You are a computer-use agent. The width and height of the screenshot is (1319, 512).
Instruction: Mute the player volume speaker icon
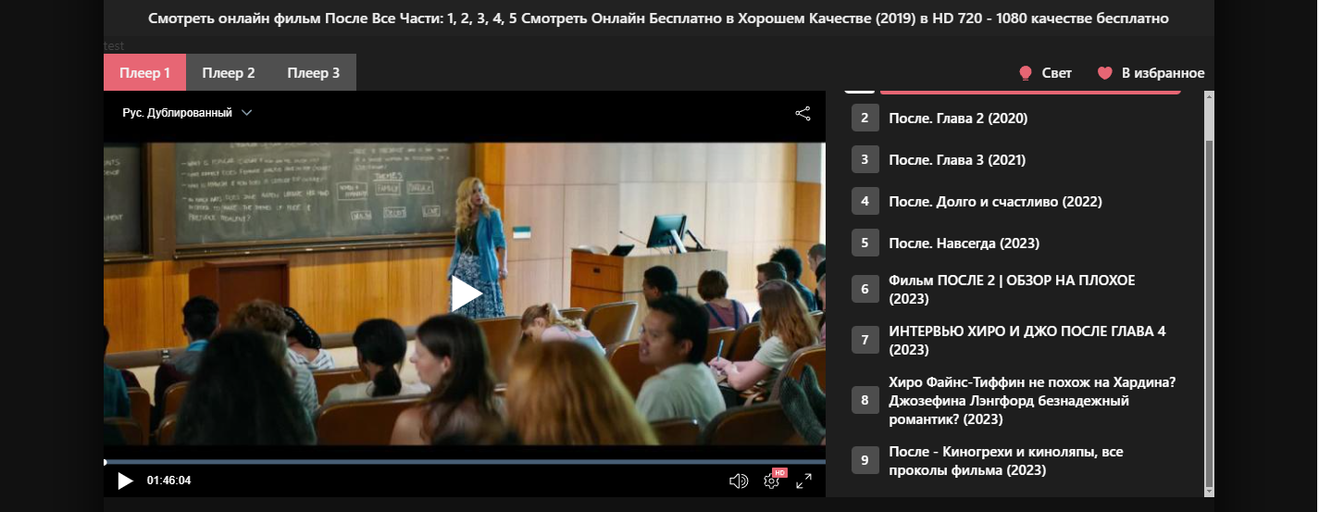coord(738,481)
